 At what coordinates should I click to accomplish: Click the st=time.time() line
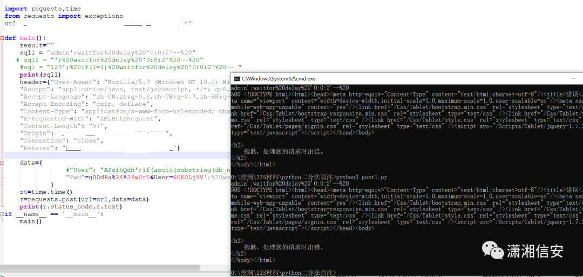[x=46, y=192]
